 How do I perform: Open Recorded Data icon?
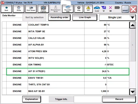(x=68, y=9)
